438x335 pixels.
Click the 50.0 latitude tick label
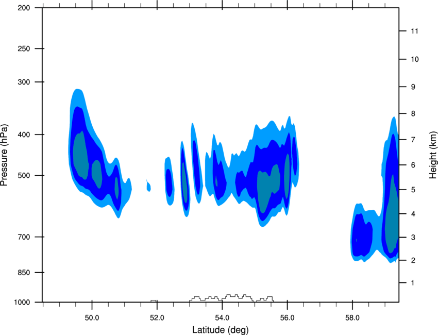tap(92, 318)
